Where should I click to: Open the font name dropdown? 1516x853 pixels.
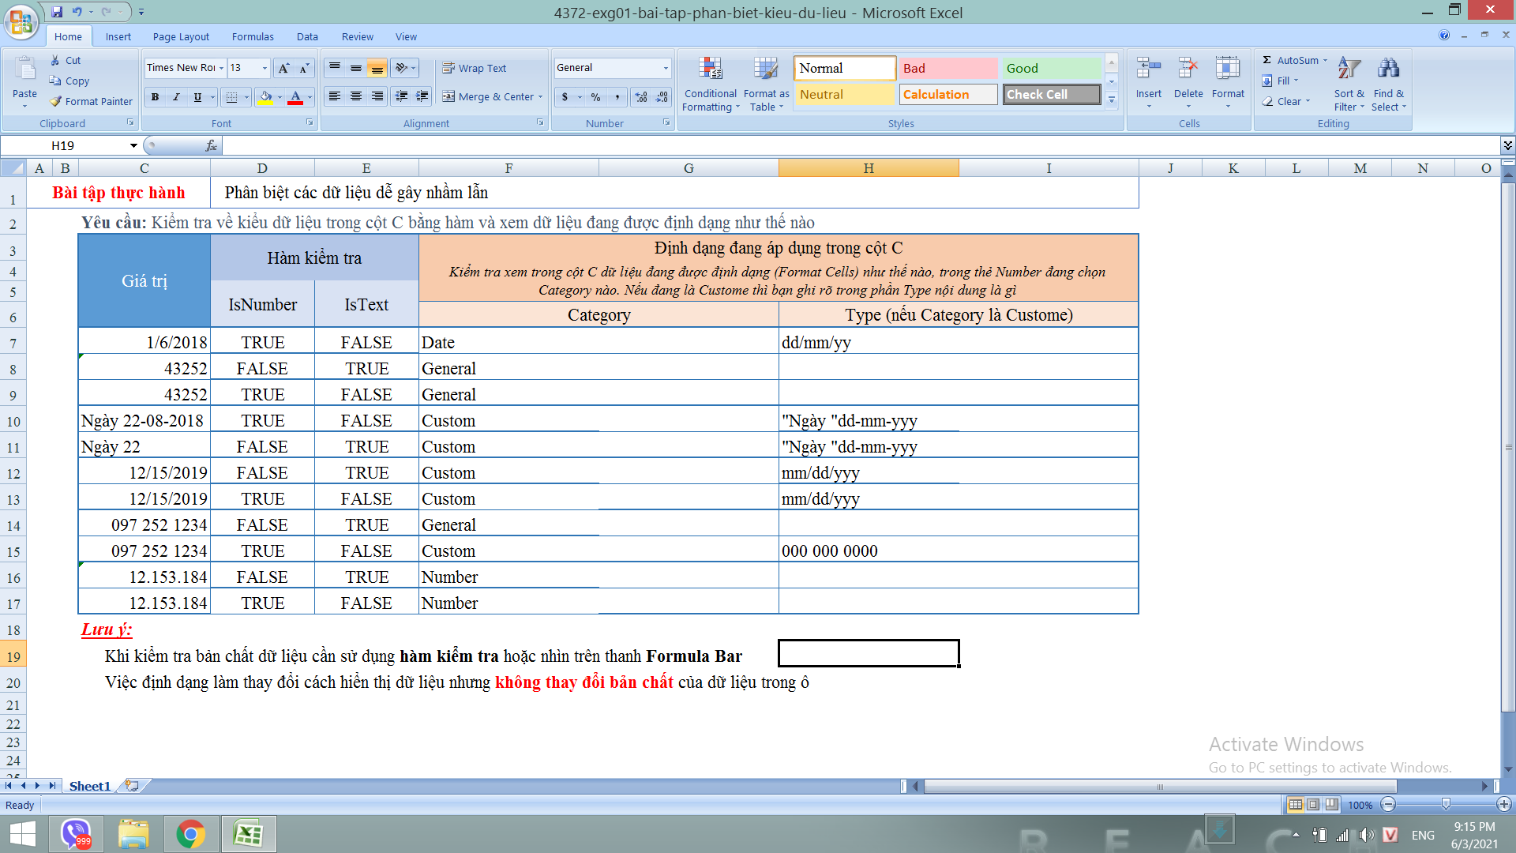(x=221, y=68)
